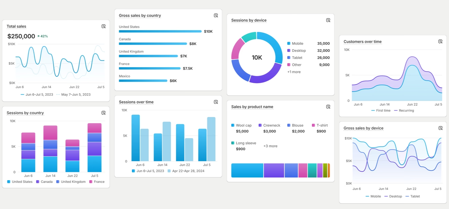Viewport: 449px width, 209px height.
Task: Click the $2,000 Blouse value
Action: pyautogui.click(x=298, y=131)
